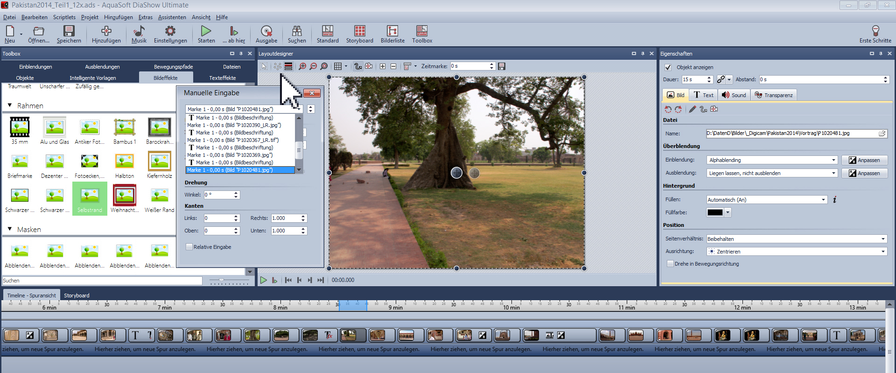This screenshot has width=896, height=373.
Task: Click the Suchen field in Toolbox
Action: coord(102,281)
